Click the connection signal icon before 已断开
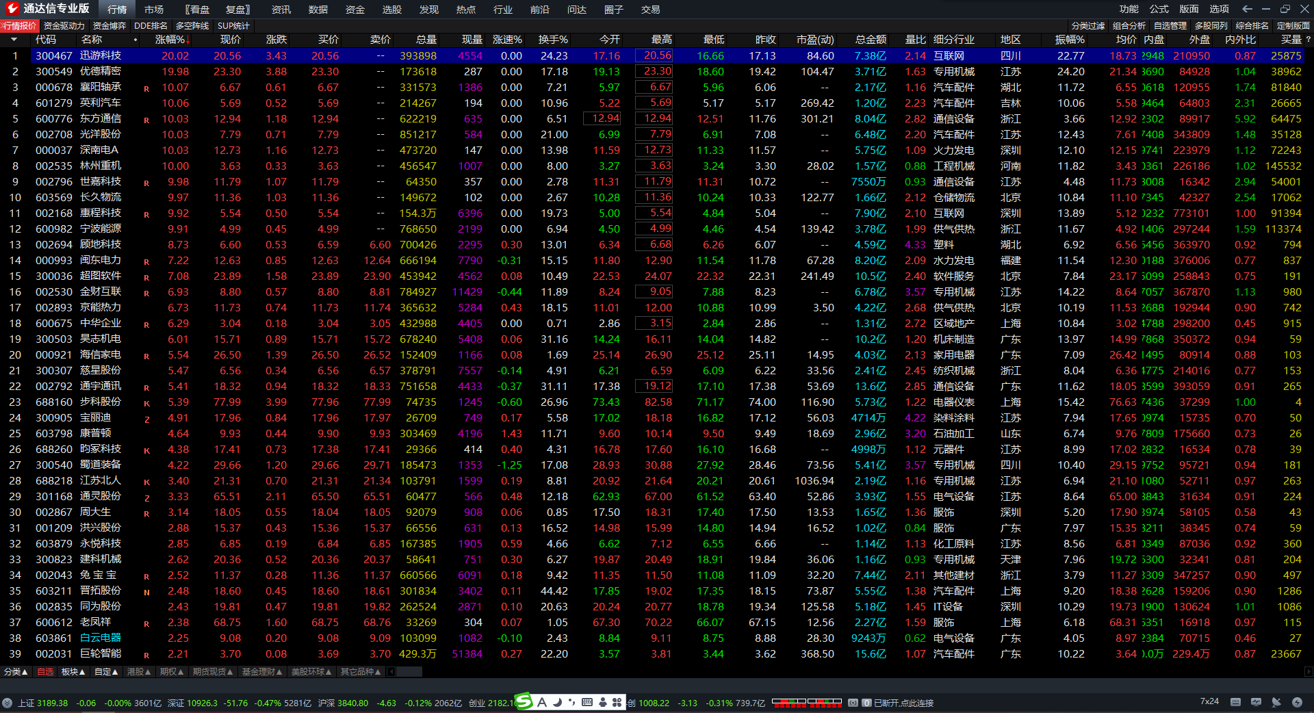 click(x=853, y=703)
